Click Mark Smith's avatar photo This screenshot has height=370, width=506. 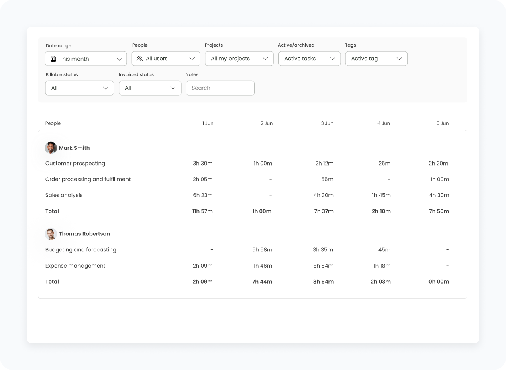point(51,148)
